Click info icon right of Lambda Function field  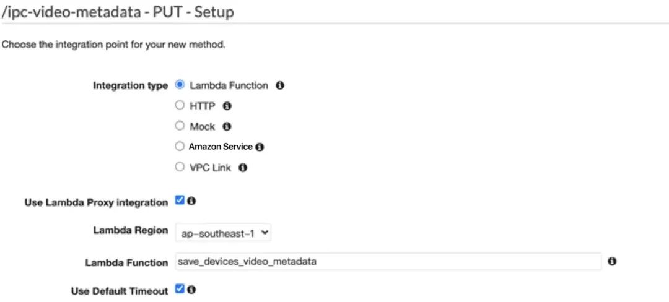coord(612,262)
